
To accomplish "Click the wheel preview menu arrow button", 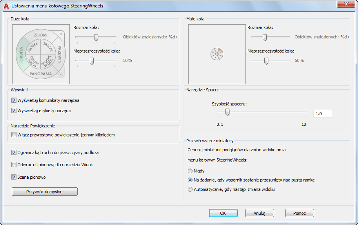I will (61, 74).
